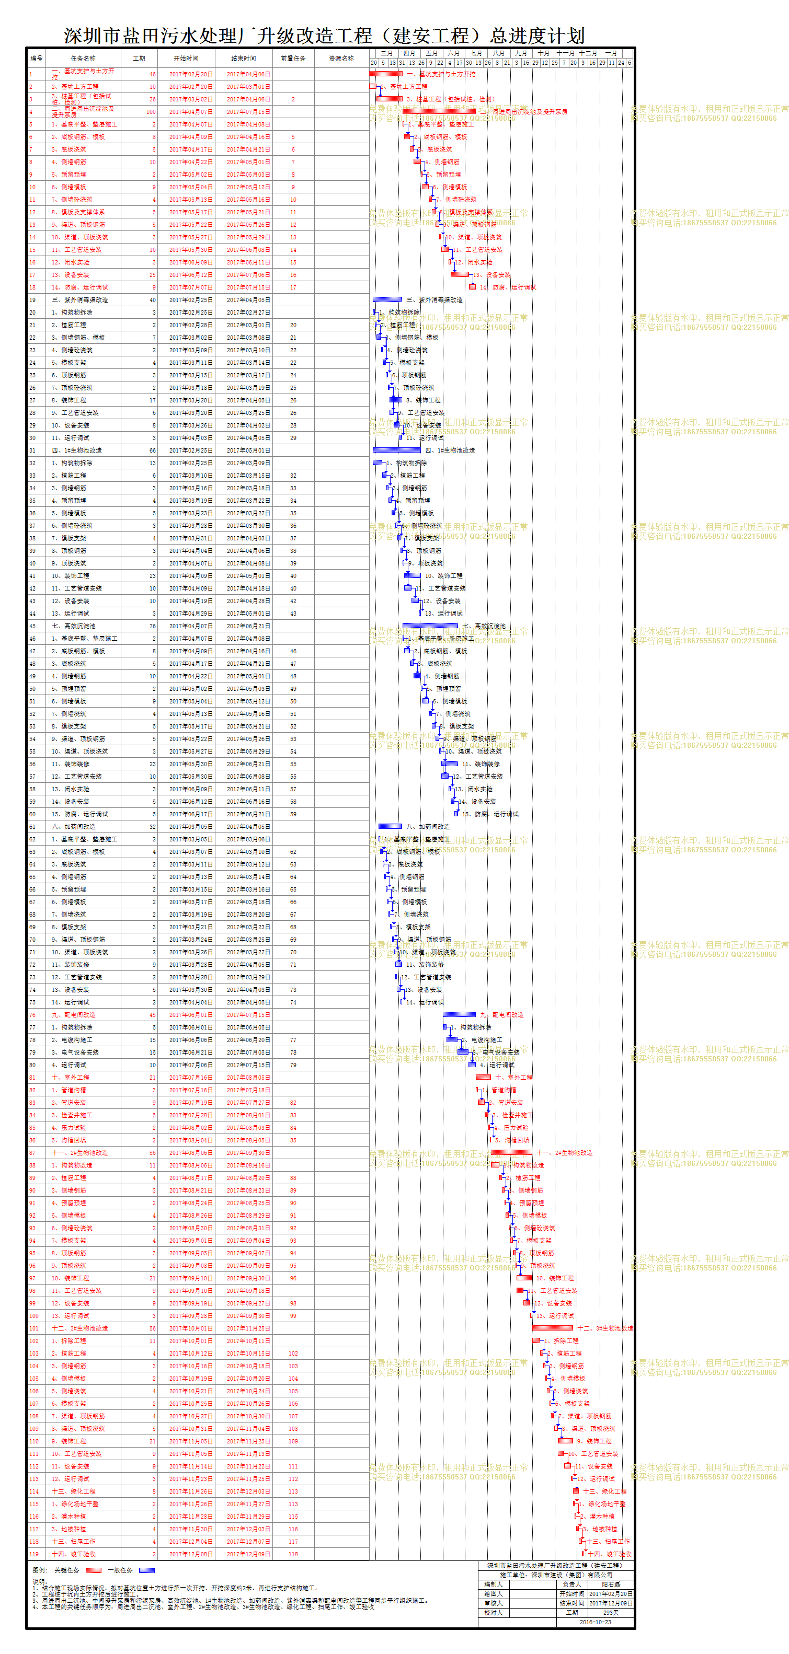Click predecessor cell 118 in row 119

coord(293,1554)
